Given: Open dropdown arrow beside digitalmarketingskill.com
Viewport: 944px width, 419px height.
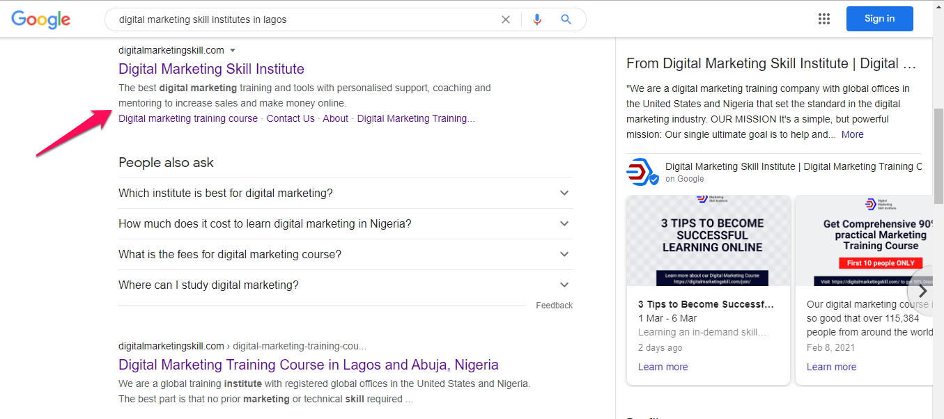Looking at the screenshot, I should click(233, 50).
